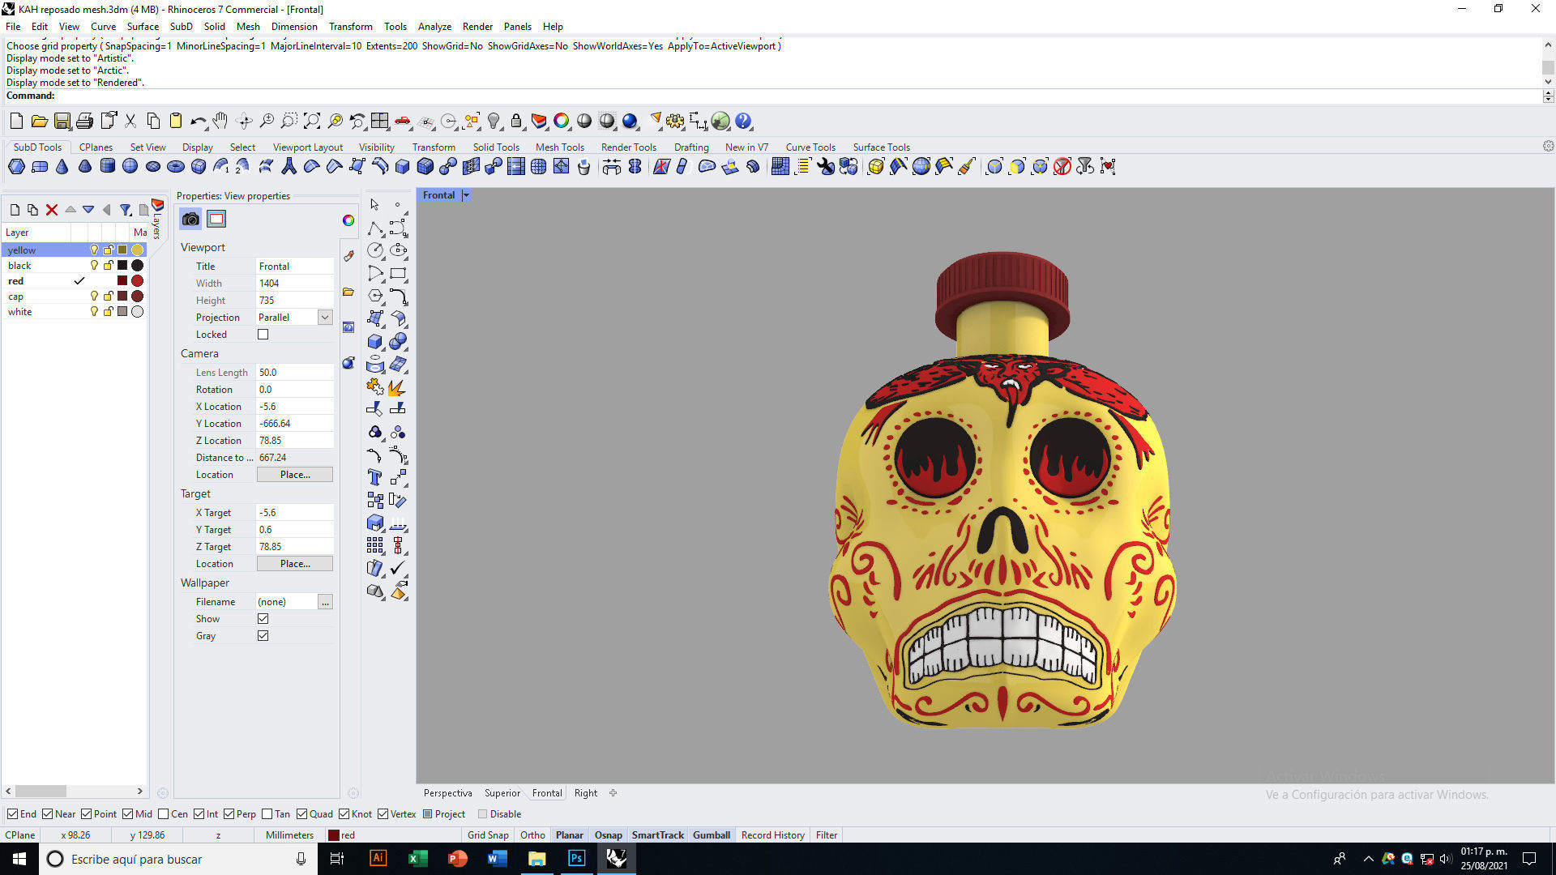This screenshot has width=1556, height=875.
Task: Click the Text object T tool in sidebar
Action: click(x=374, y=477)
